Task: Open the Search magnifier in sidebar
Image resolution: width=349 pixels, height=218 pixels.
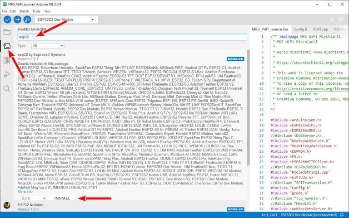Action: coord(7,88)
